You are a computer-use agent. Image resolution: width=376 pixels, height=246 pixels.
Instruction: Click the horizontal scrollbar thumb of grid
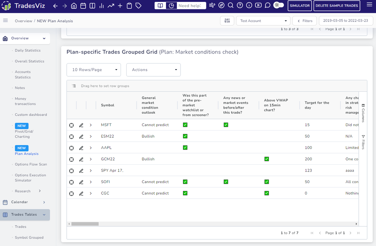pos(85,224)
